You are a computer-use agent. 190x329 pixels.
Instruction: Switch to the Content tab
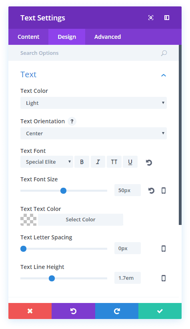click(x=28, y=37)
